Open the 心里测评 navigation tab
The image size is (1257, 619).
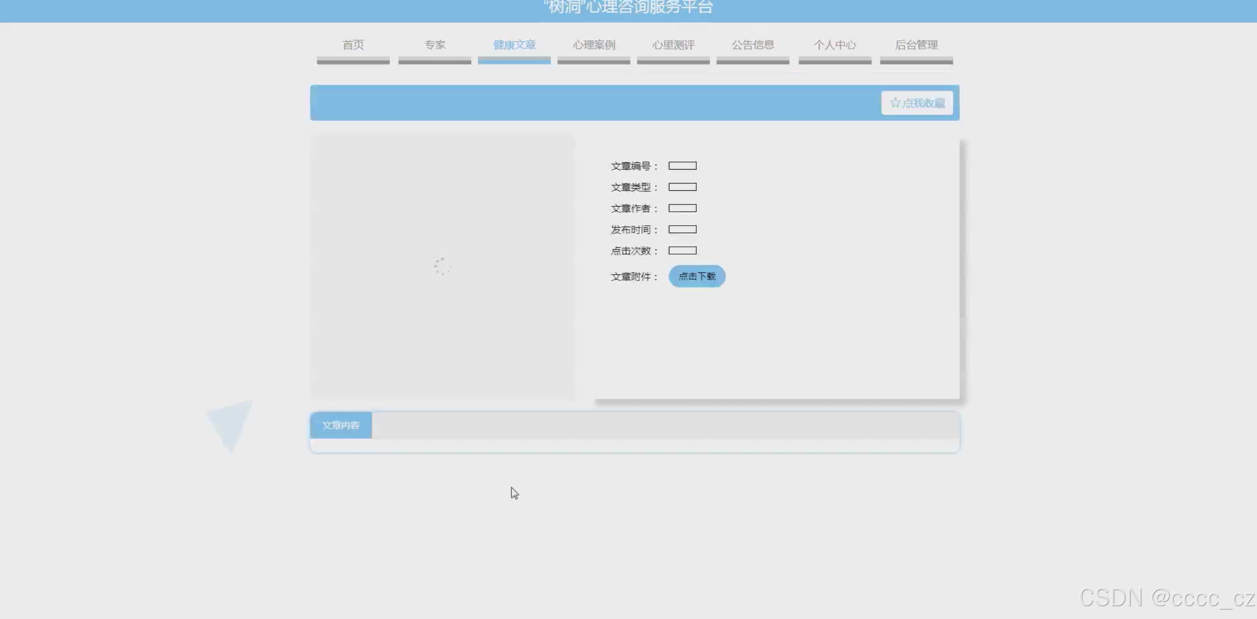coord(673,45)
